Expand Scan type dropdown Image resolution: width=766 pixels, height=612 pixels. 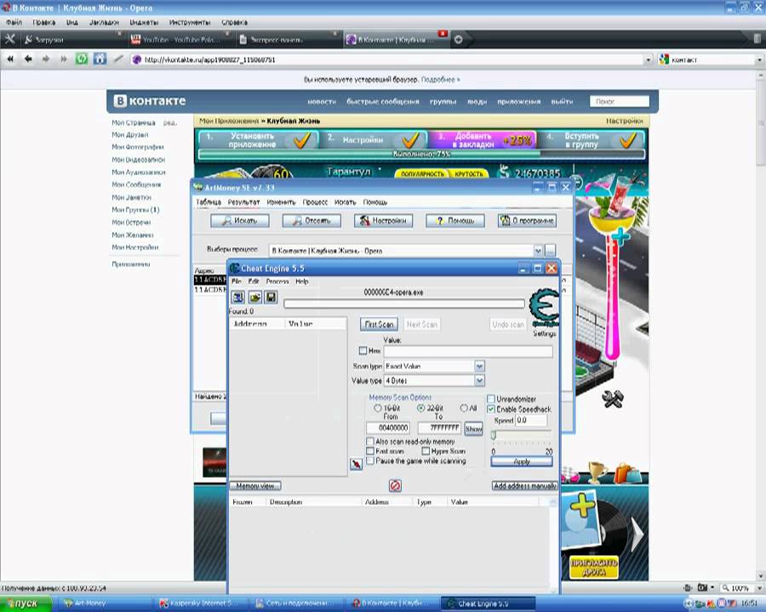(x=479, y=366)
